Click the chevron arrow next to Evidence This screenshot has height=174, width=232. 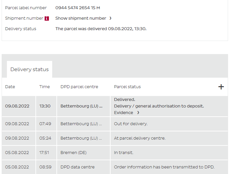(x=138, y=113)
